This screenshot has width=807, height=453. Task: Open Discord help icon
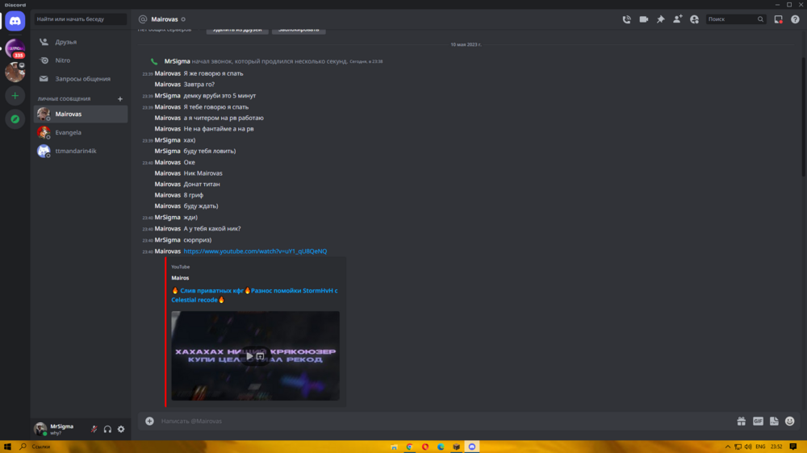pos(795,19)
